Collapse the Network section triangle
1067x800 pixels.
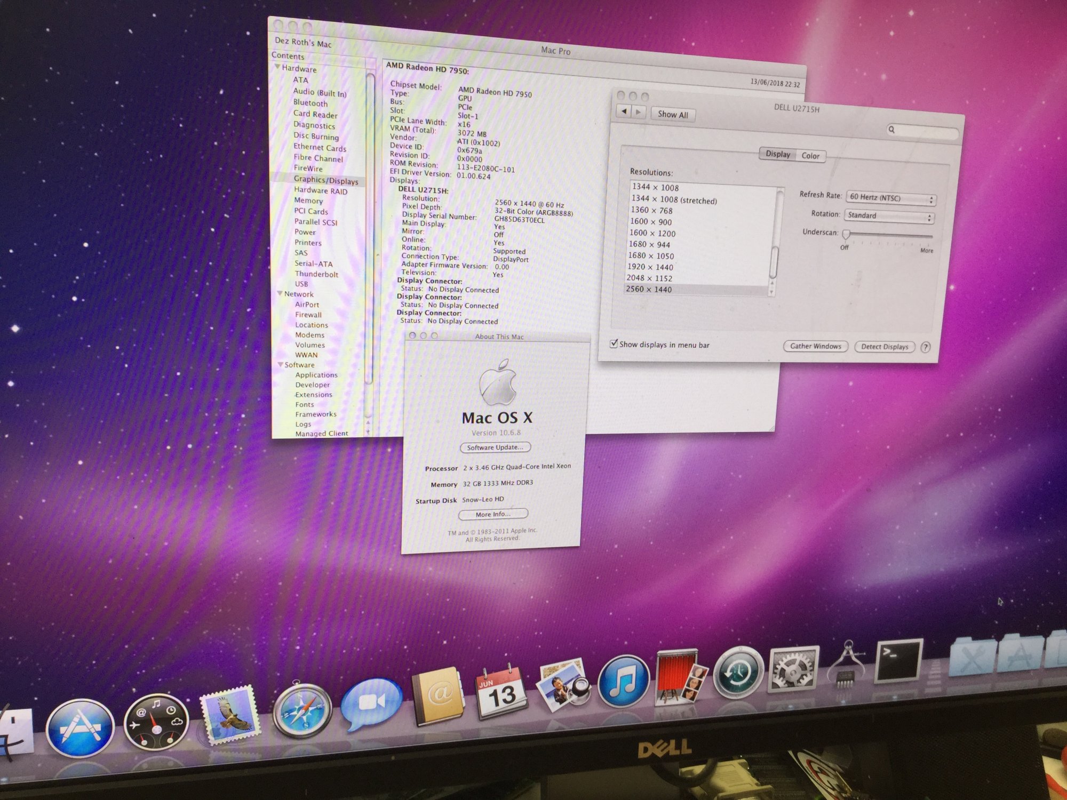[280, 293]
